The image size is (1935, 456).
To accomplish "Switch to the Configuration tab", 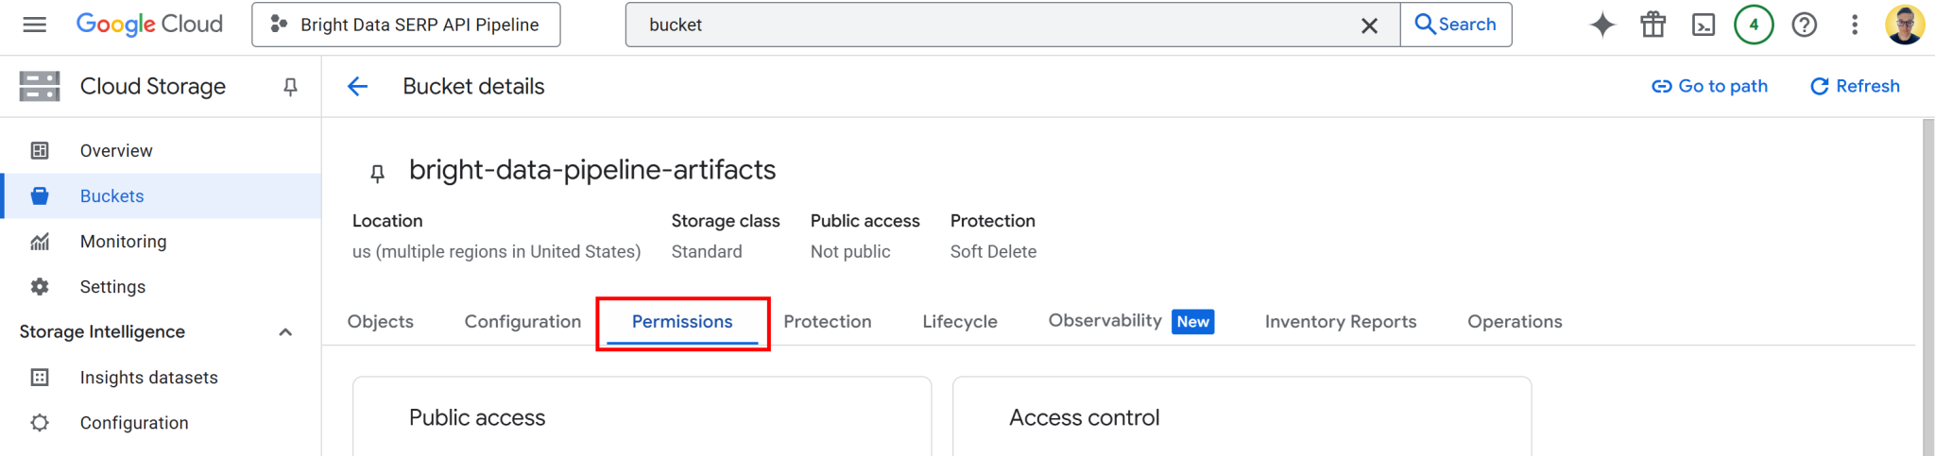I will [522, 322].
